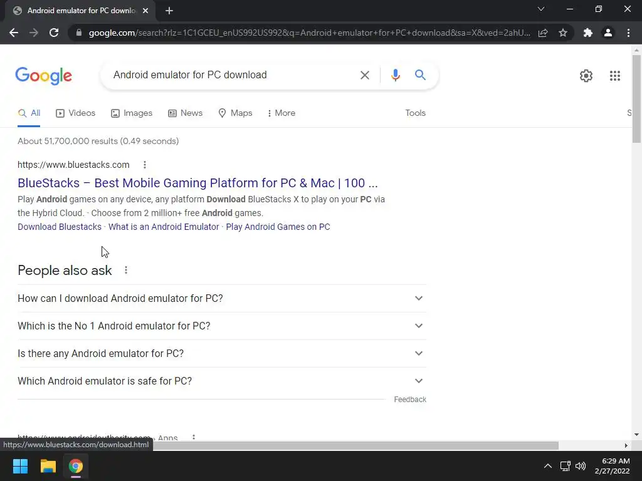The height and width of the screenshot is (481, 642).
Task: Click the browser back arrow
Action: click(14, 33)
